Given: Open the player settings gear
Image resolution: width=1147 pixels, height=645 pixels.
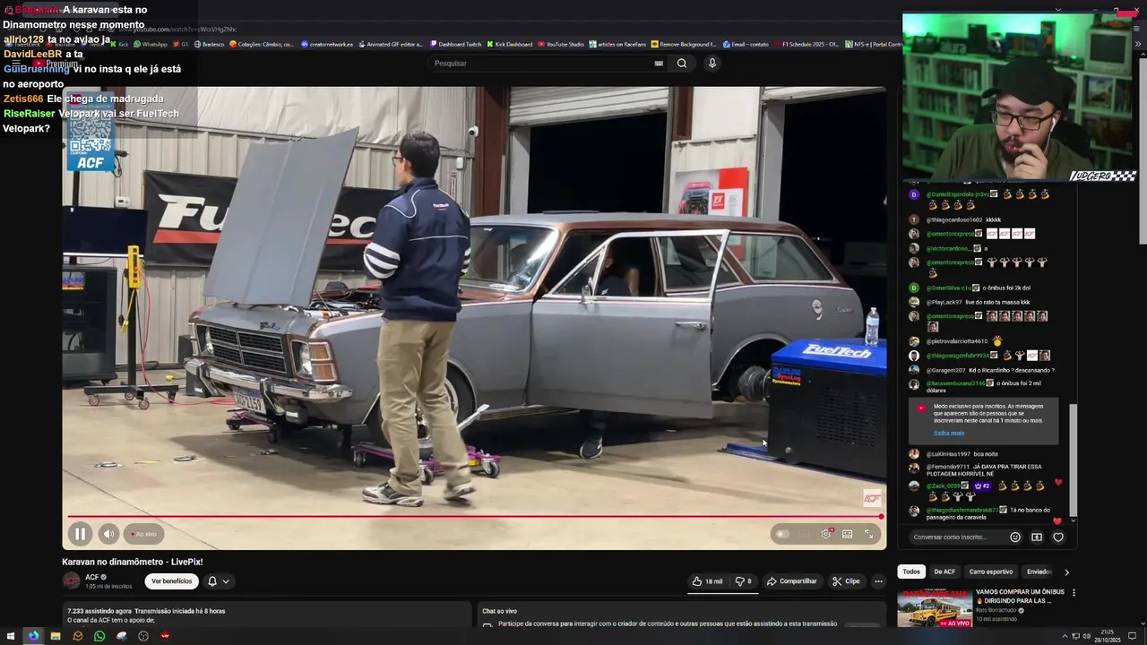Looking at the screenshot, I should (x=826, y=534).
